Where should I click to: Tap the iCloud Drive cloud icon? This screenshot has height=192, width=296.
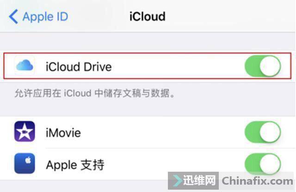pos(25,66)
